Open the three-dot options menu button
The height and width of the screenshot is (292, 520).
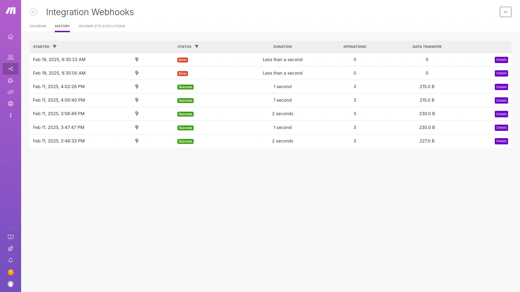click(x=505, y=12)
